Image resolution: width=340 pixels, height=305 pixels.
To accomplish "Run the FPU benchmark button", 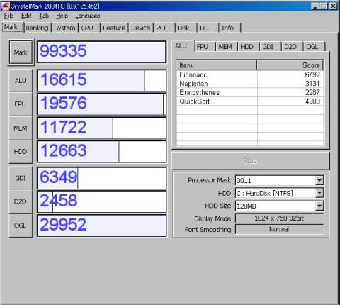I will click(21, 104).
